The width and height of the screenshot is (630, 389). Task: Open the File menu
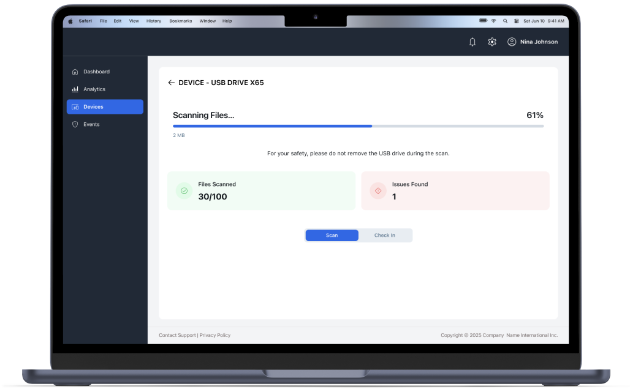[x=103, y=21]
